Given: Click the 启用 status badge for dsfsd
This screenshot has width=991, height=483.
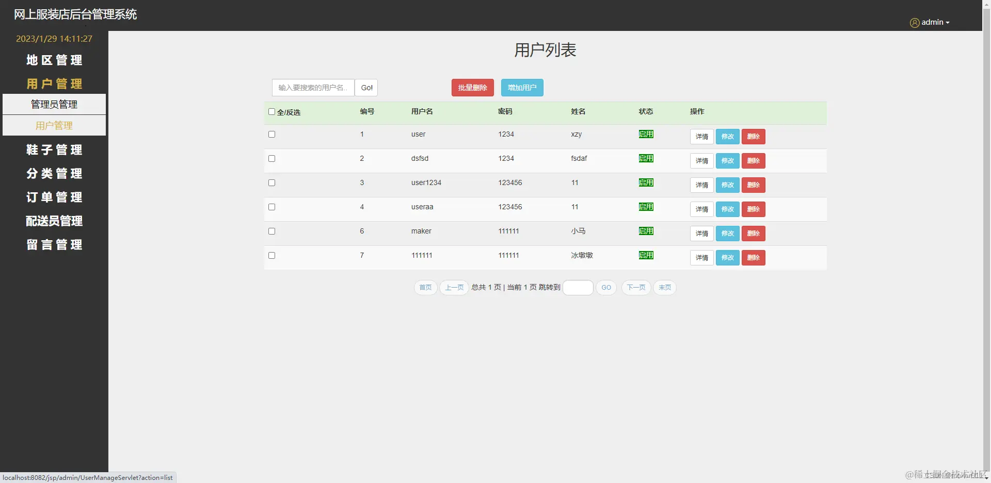Looking at the screenshot, I should pyautogui.click(x=646, y=158).
